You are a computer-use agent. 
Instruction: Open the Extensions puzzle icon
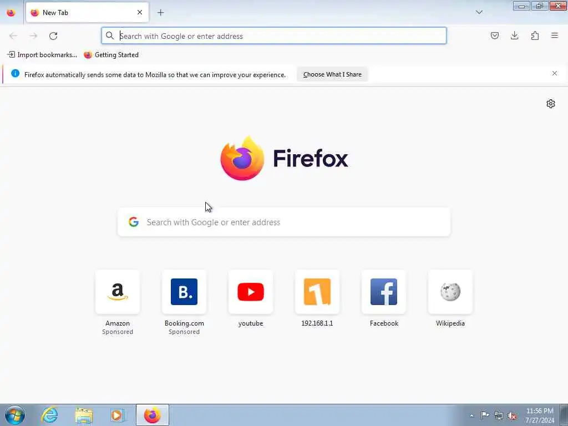(x=535, y=35)
